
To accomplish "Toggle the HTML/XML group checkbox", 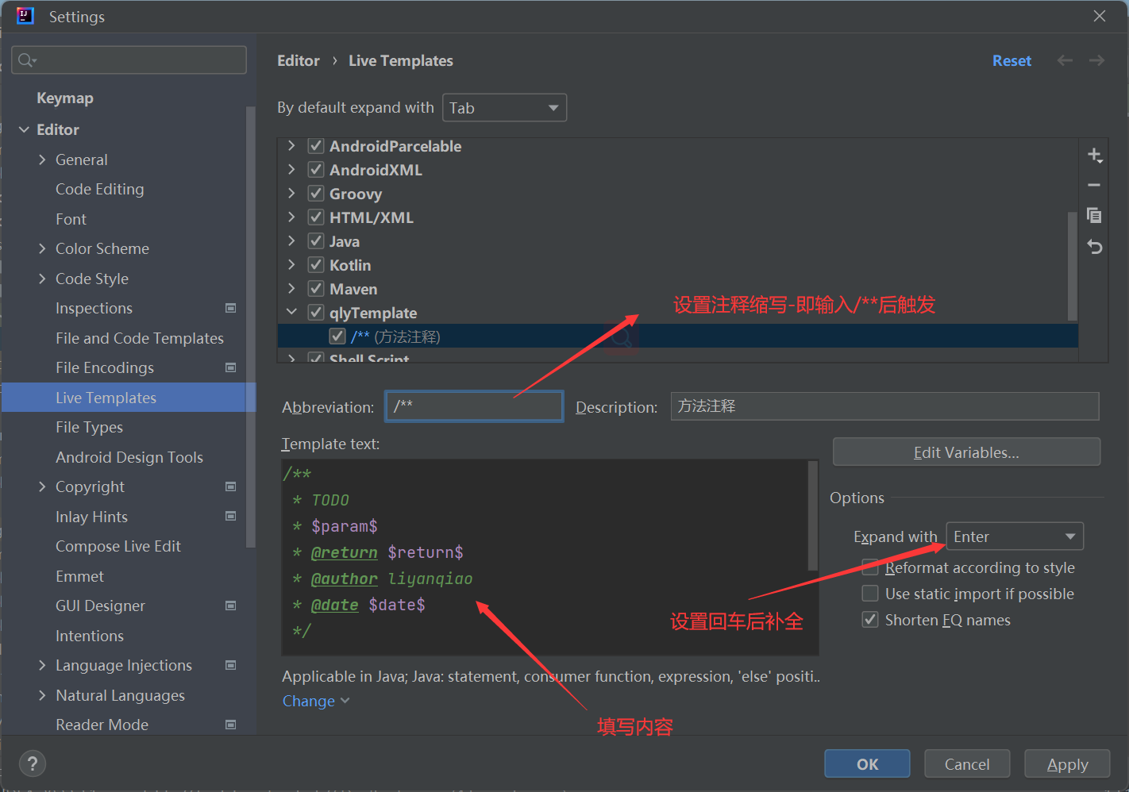I will point(316,217).
